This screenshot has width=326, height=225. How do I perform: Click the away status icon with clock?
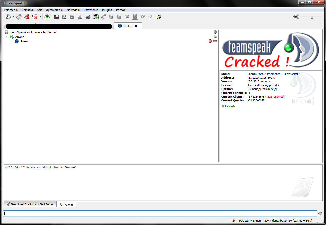[8, 17]
